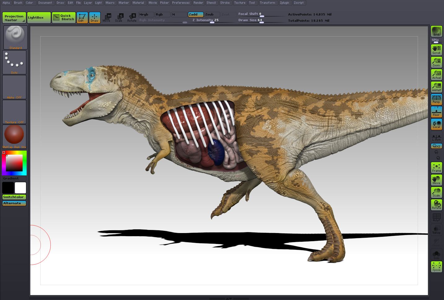Toggle M material channel button
This screenshot has width=444, height=300.
[179, 15]
